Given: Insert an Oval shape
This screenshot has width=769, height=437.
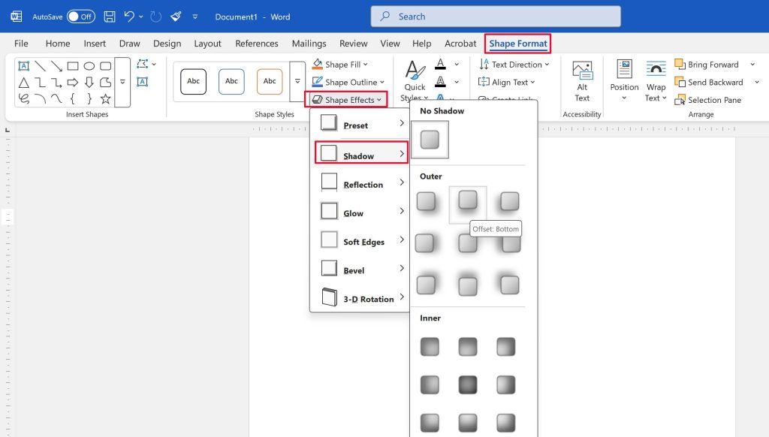Looking at the screenshot, I should click(x=88, y=65).
